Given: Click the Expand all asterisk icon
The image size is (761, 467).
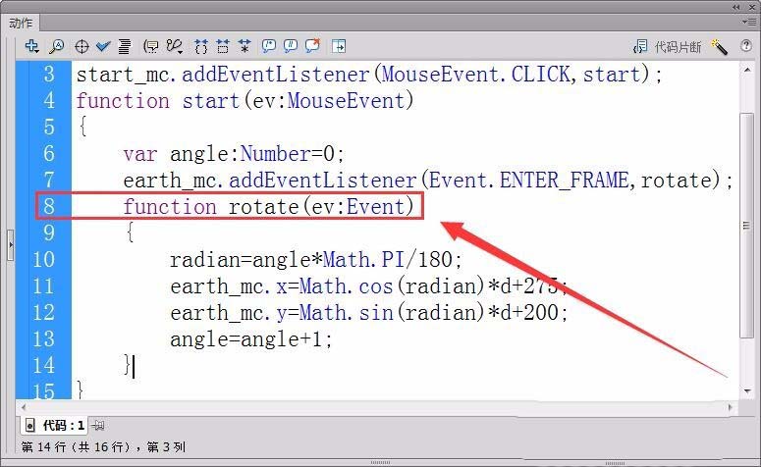Looking at the screenshot, I should pyautogui.click(x=245, y=46).
